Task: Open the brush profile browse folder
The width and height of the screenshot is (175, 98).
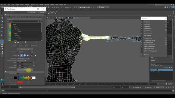Action: pyautogui.click(x=36, y=55)
